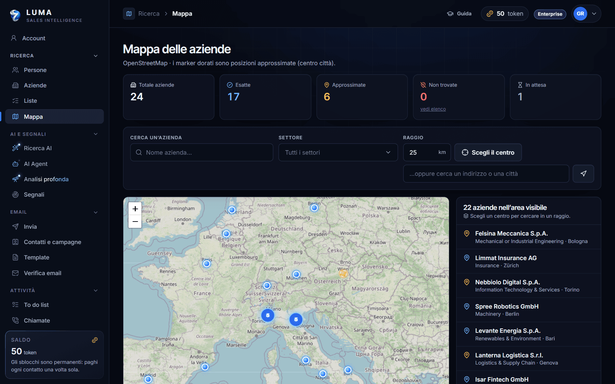Open Verifica email
The height and width of the screenshot is (384, 615).
click(54, 273)
